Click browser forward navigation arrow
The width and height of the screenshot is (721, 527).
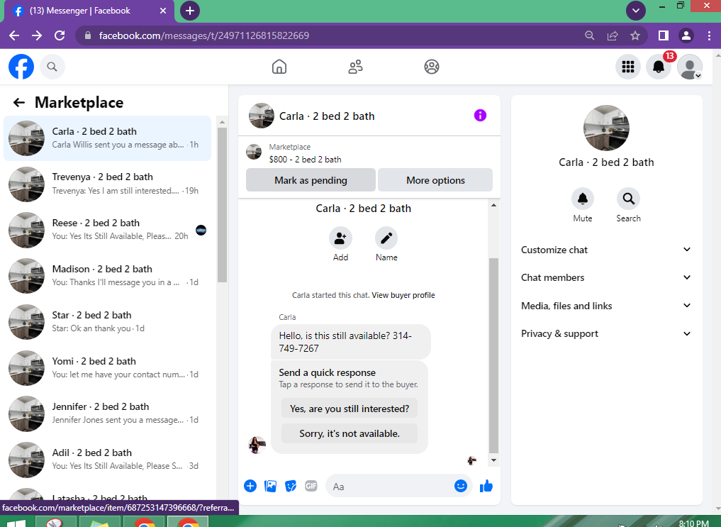tap(37, 35)
